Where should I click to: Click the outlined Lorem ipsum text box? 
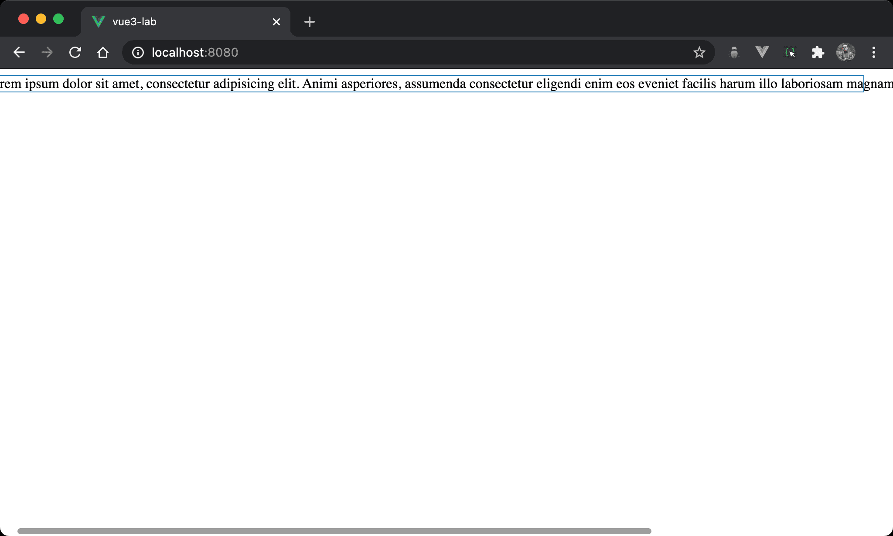(432, 84)
